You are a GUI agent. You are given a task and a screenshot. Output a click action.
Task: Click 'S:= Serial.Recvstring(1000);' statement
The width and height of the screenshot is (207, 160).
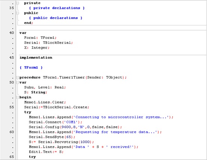[61, 142]
